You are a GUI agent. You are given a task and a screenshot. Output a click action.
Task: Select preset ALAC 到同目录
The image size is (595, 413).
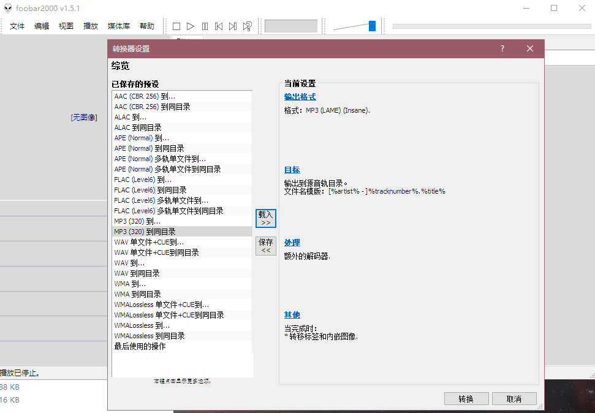tap(182, 127)
